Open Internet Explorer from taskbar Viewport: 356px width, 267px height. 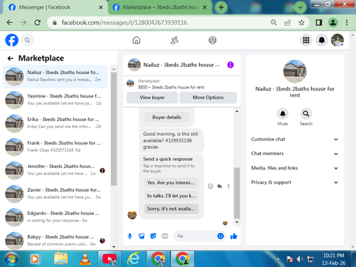[x=134, y=258]
